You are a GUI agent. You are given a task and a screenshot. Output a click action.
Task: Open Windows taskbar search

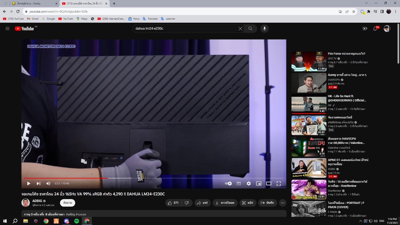(x=15, y=221)
